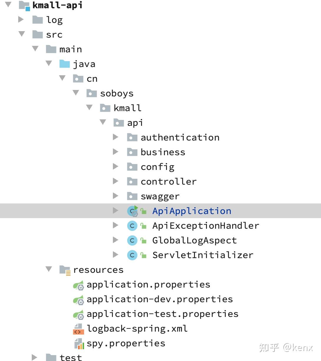
Task: Expand the authentication package
Action: click(115, 137)
